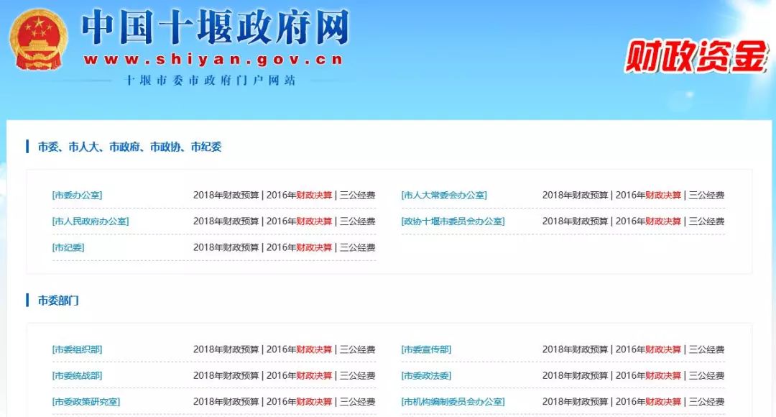This screenshot has height=417, width=776.
Task: View 2018年财政预算 for 市纪委
Action: point(226,247)
